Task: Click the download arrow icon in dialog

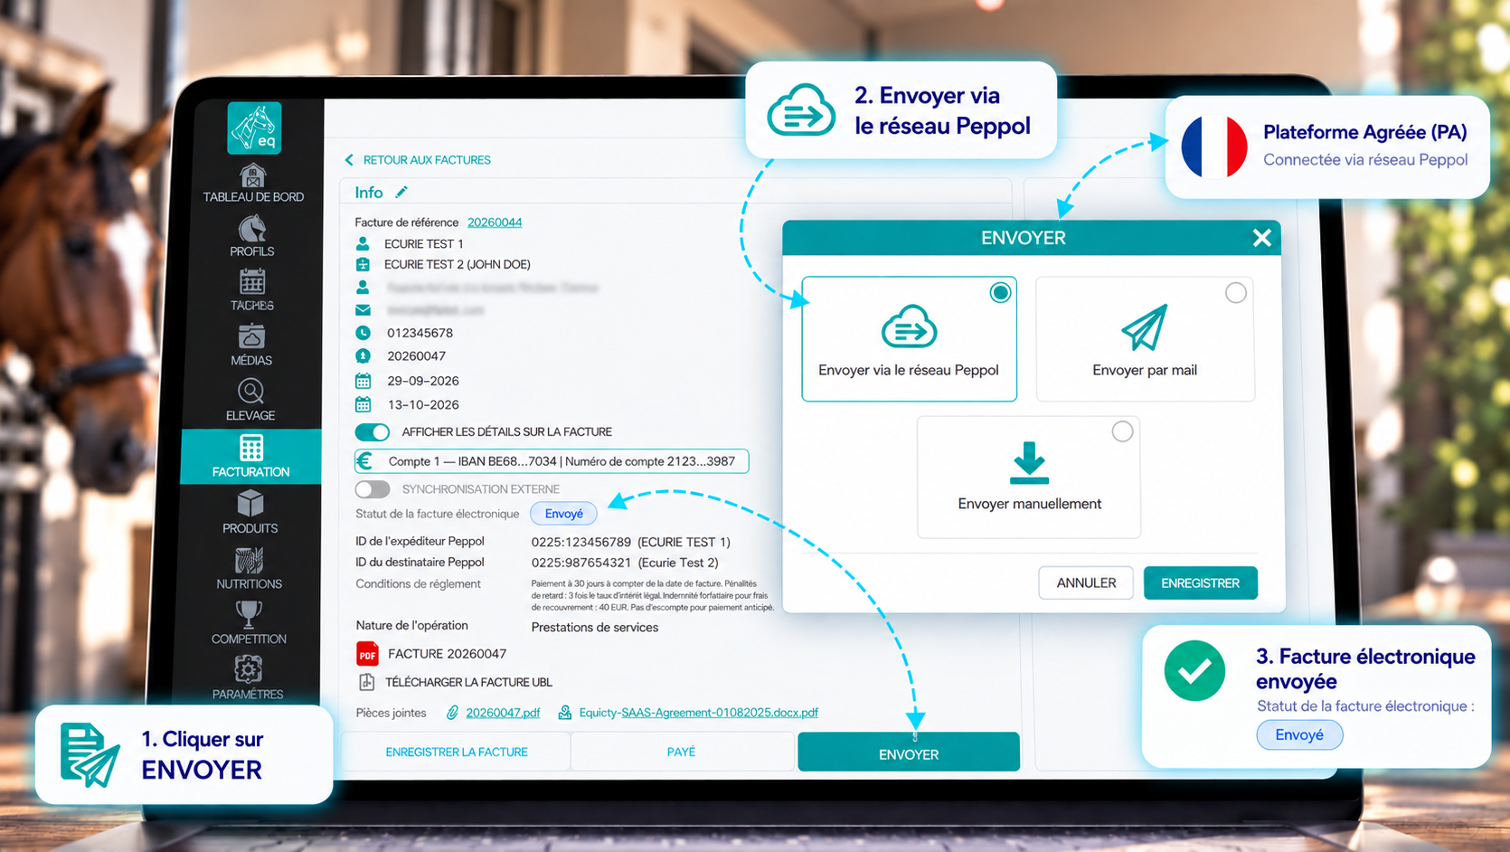Action: point(1029,463)
